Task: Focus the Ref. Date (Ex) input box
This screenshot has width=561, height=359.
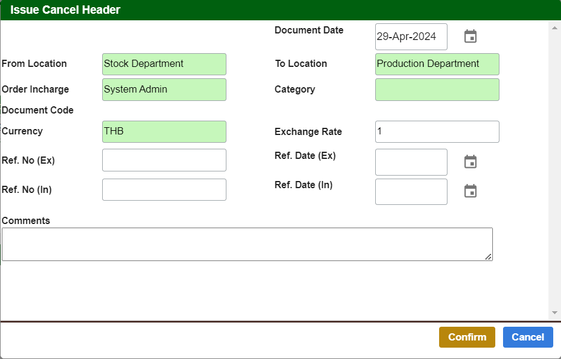Action: point(411,162)
